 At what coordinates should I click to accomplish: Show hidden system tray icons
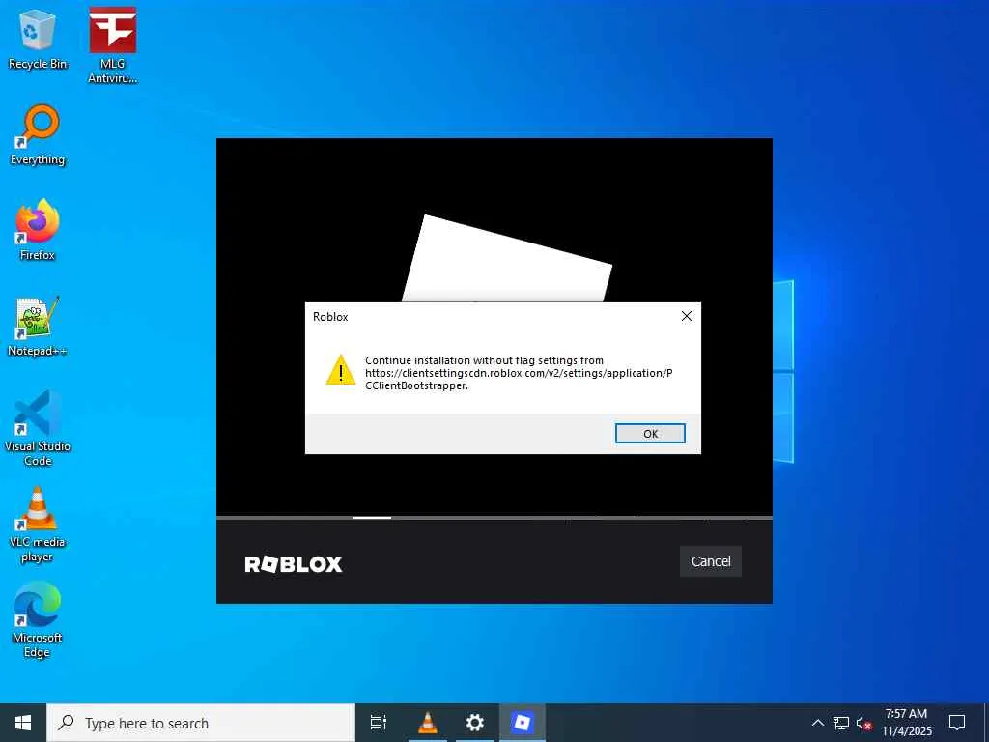click(x=817, y=723)
